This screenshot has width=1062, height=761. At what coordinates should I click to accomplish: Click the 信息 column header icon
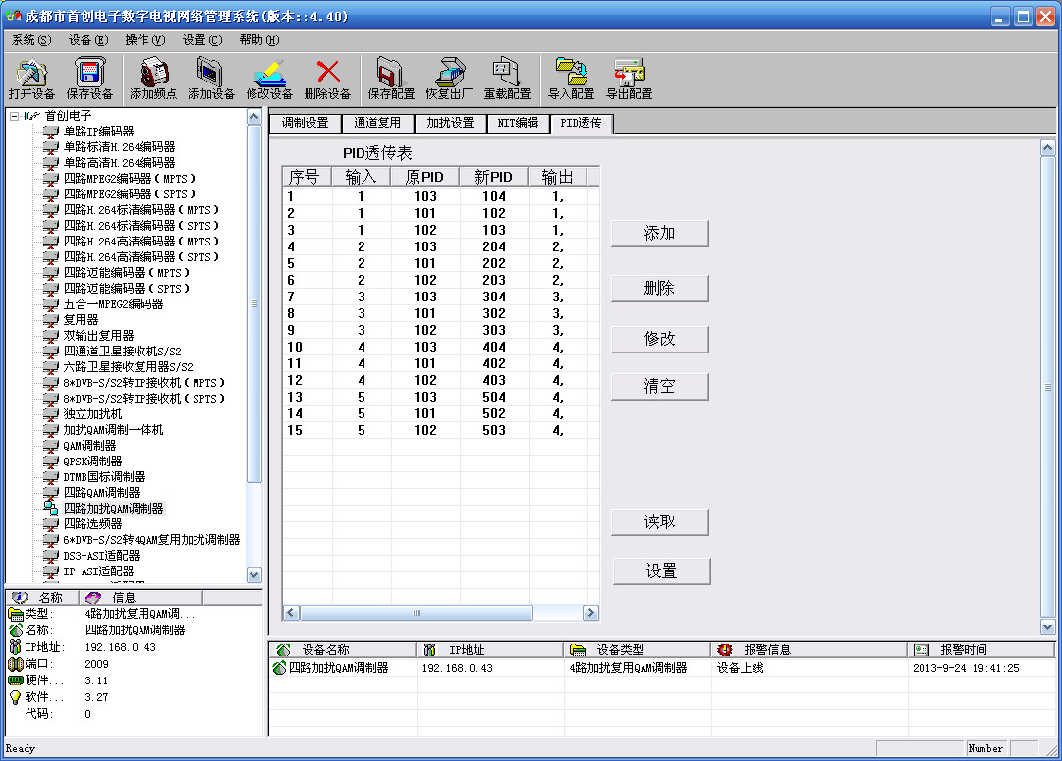coord(92,597)
